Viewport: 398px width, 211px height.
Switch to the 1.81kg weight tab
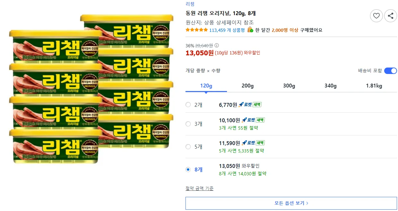374,86
